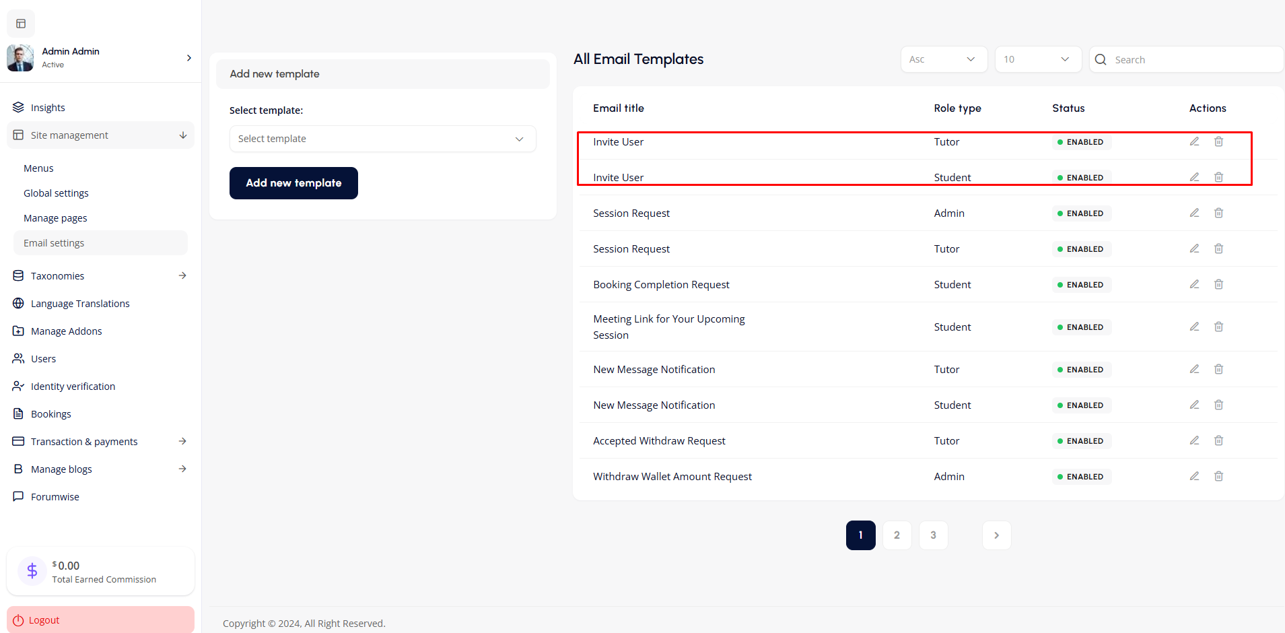Screen dimensions: 1285x633
Task: Edit the Withdraw Wallet Amount Request template
Action: point(1195,476)
